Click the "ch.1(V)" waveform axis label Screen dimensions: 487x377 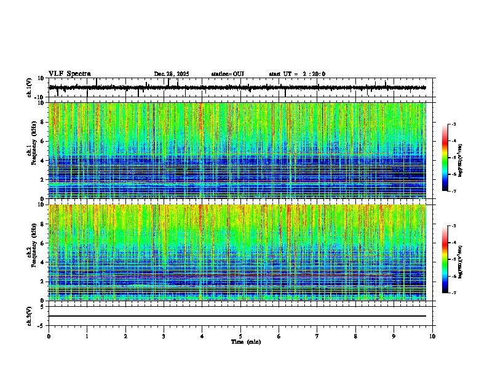30,87
